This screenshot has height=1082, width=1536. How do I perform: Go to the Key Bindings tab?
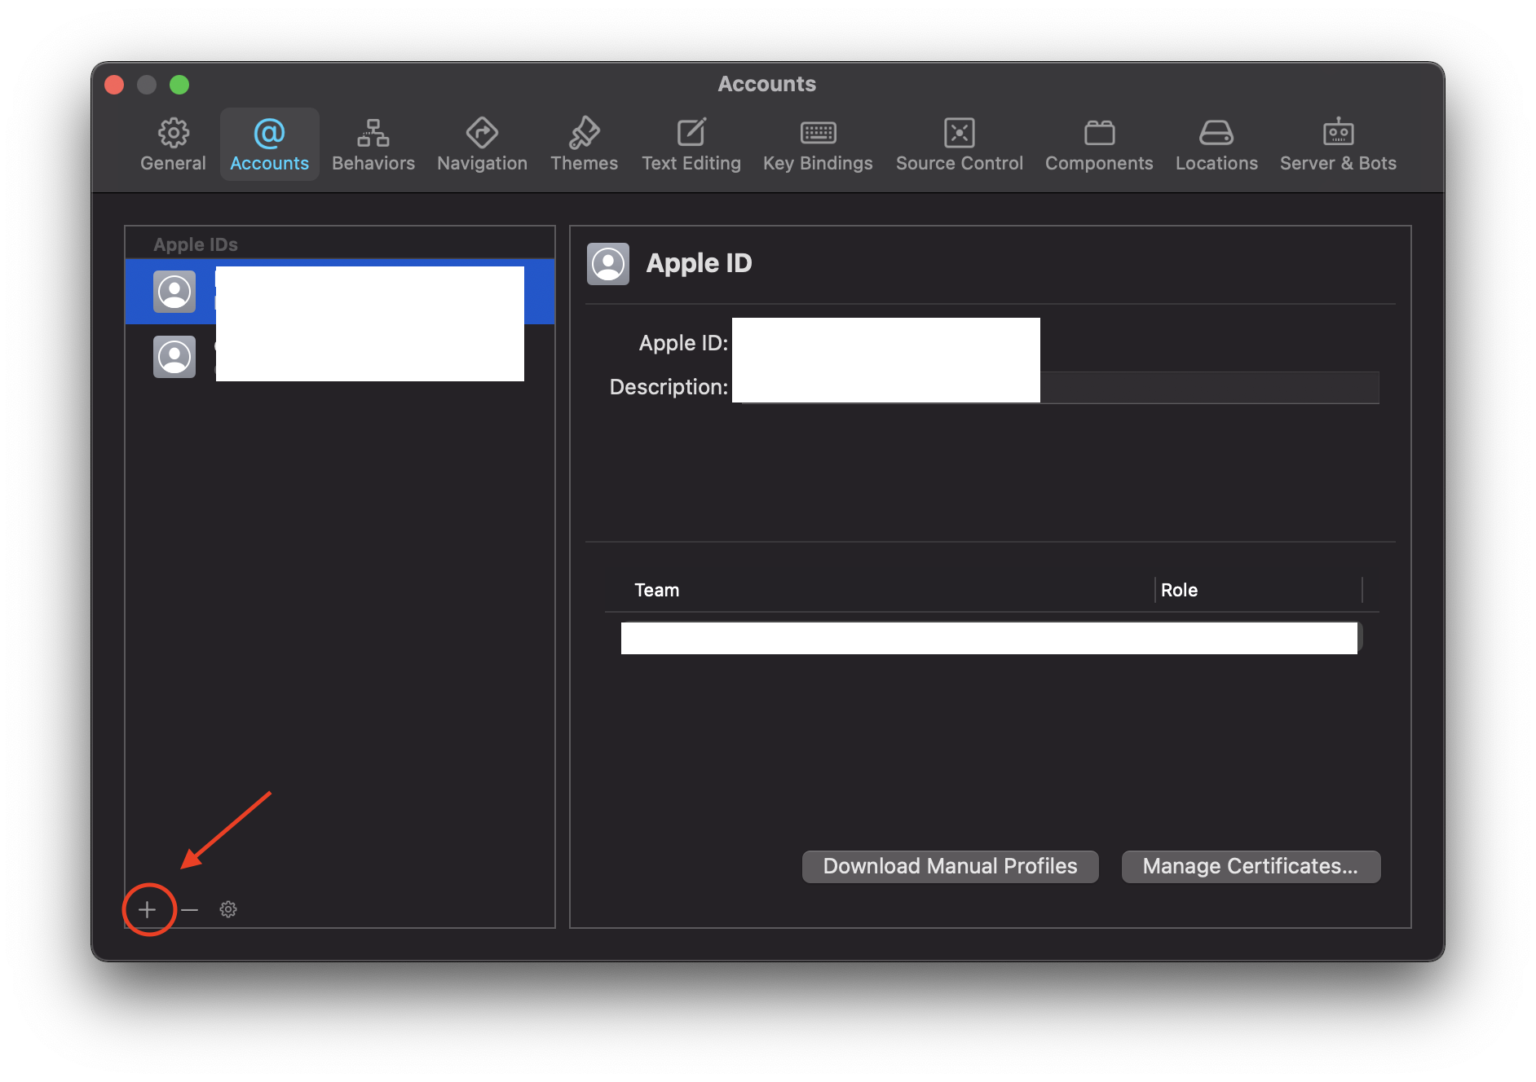tap(818, 144)
